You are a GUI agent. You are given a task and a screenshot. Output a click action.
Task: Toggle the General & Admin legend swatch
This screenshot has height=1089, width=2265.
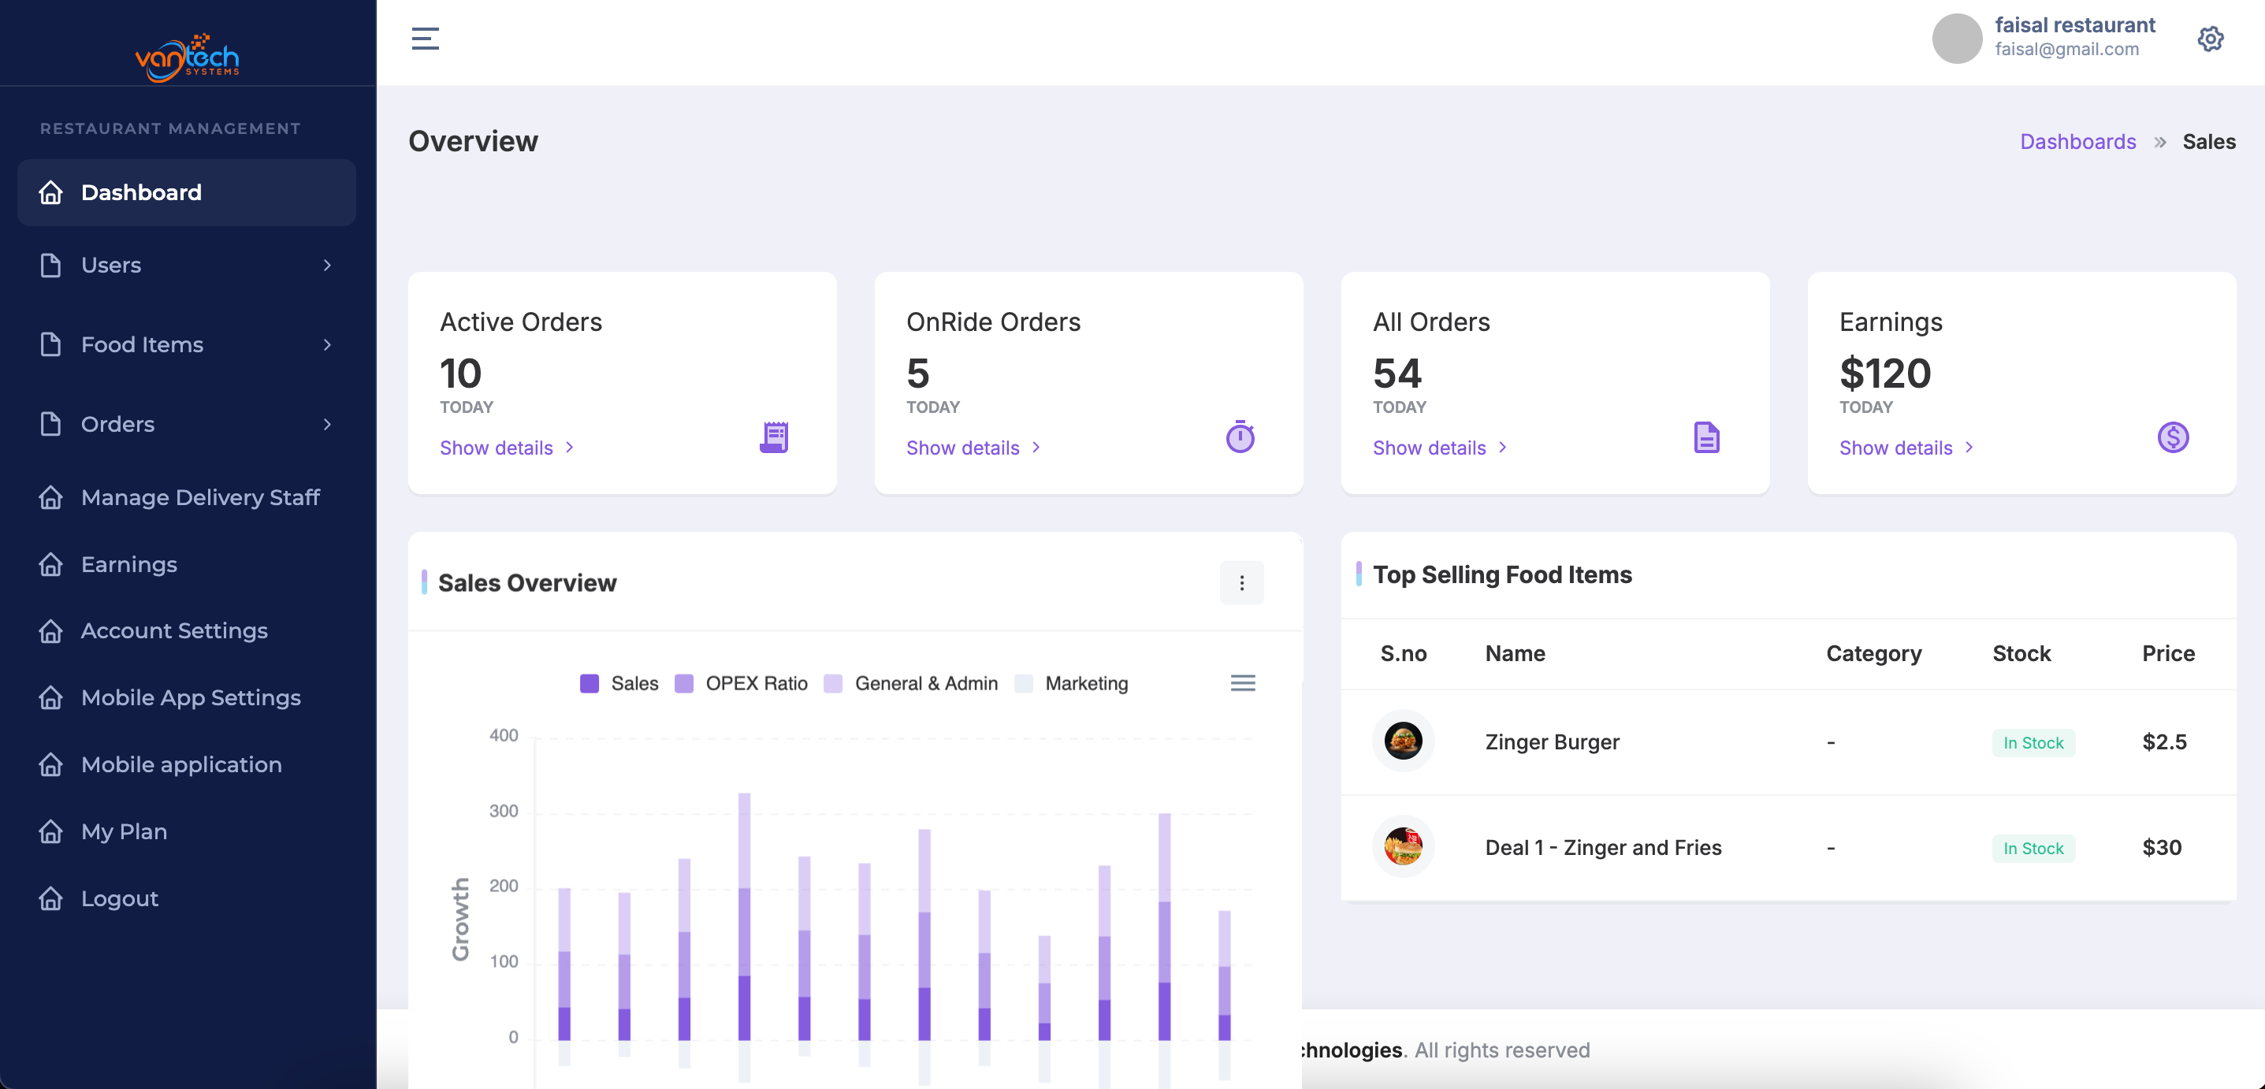tap(833, 683)
